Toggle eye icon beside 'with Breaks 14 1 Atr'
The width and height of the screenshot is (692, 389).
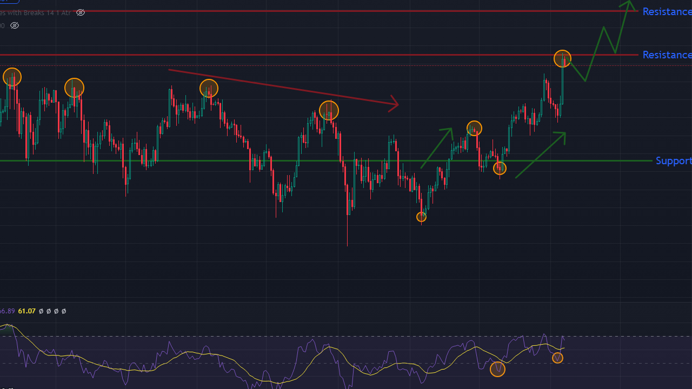81,12
